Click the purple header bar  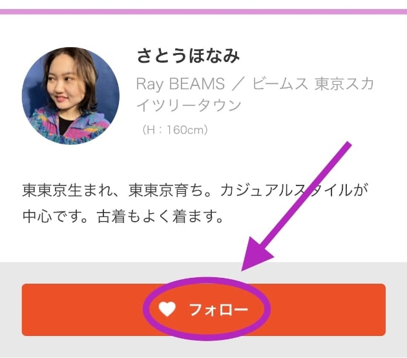point(203,12)
